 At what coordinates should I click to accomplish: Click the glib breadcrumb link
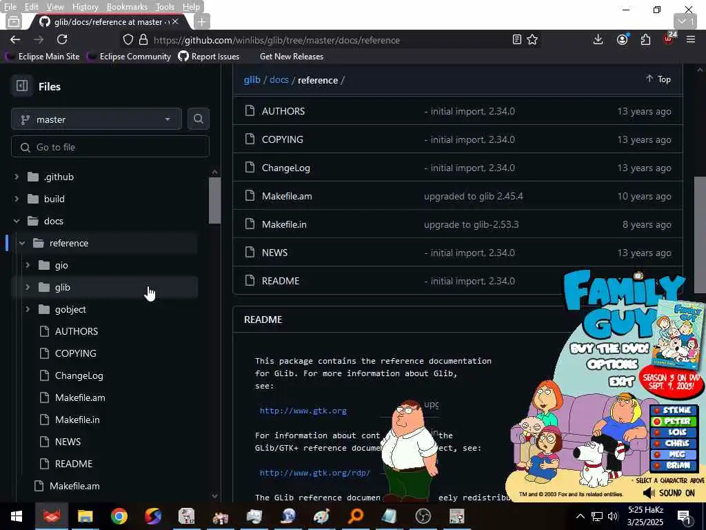(x=252, y=80)
